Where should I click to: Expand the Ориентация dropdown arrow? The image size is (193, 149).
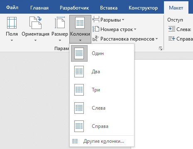pyautogui.click(x=35, y=41)
